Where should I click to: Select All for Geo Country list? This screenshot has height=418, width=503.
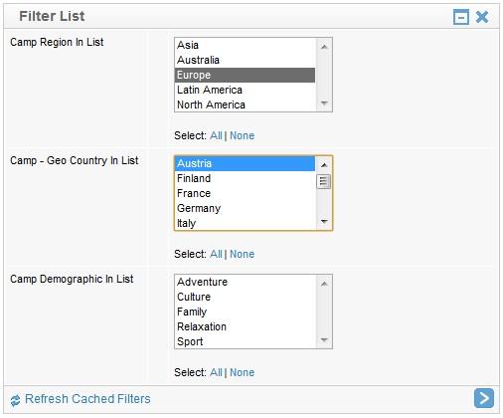point(216,254)
